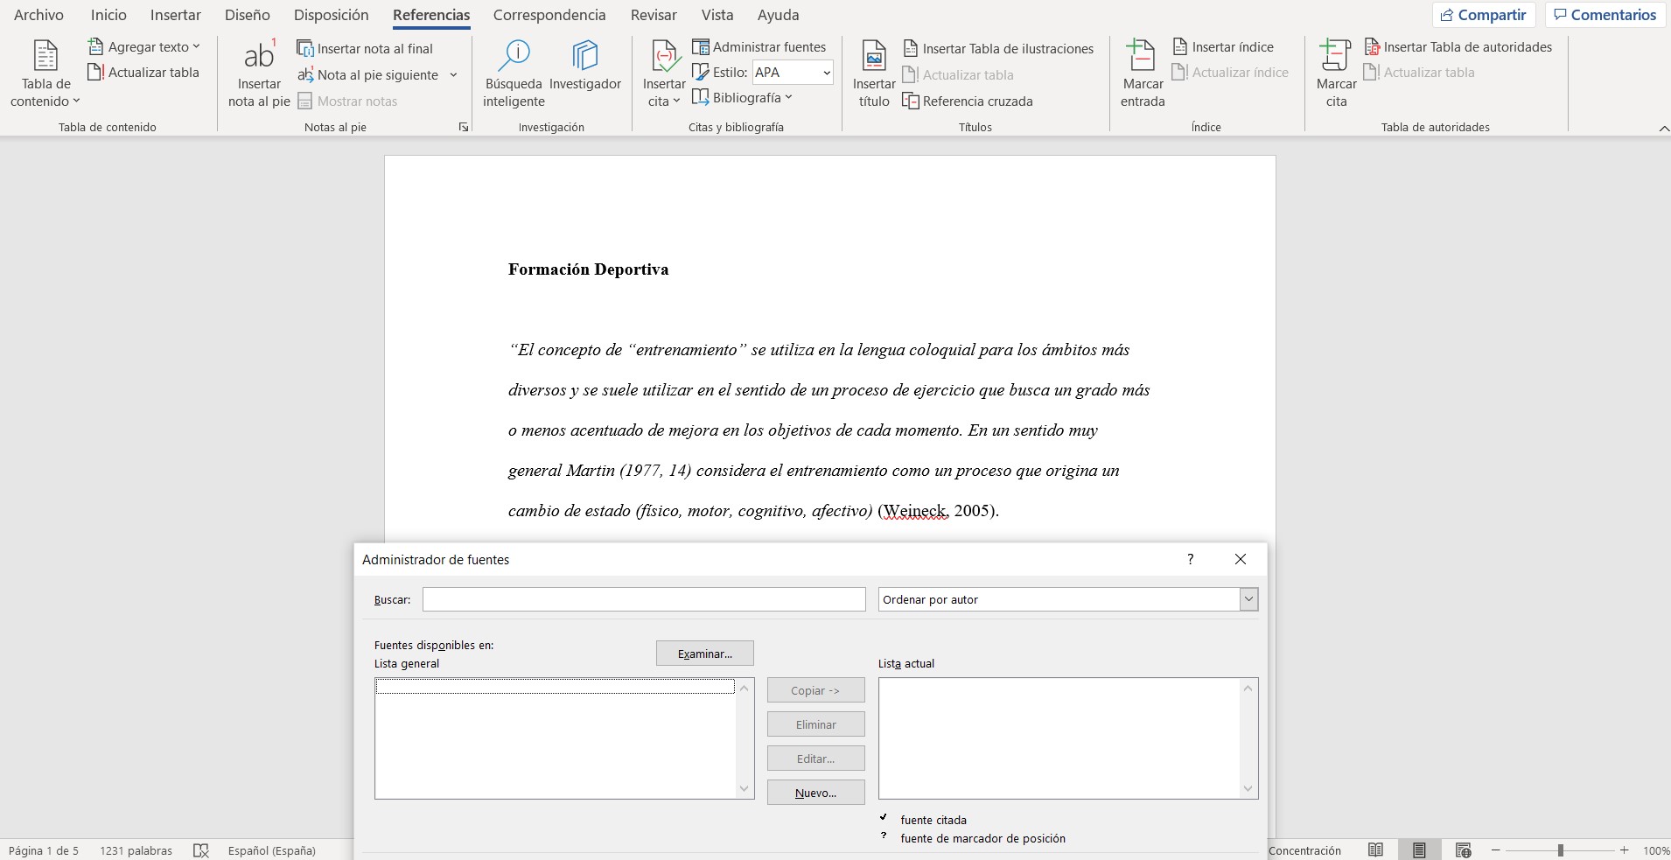Click Insertar índice
The height and width of the screenshot is (860, 1671).
pyautogui.click(x=1223, y=47)
